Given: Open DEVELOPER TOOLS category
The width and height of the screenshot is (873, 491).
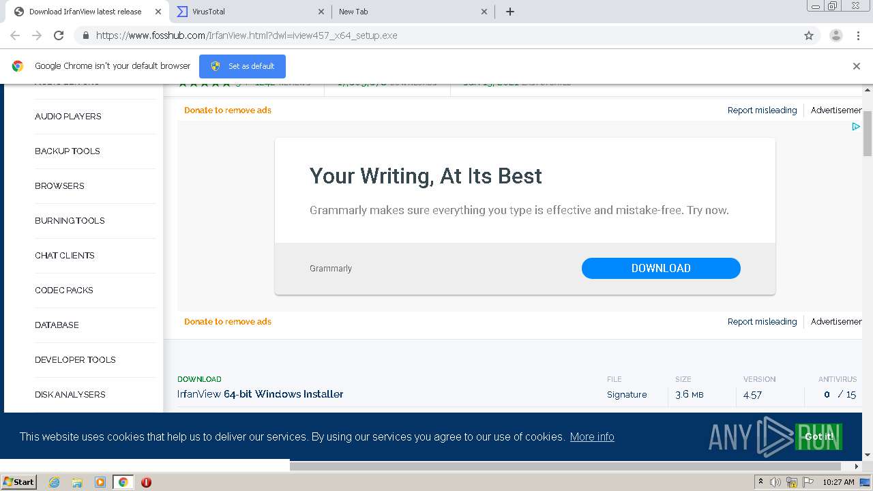Looking at the screenshot, I should (75, 360).
